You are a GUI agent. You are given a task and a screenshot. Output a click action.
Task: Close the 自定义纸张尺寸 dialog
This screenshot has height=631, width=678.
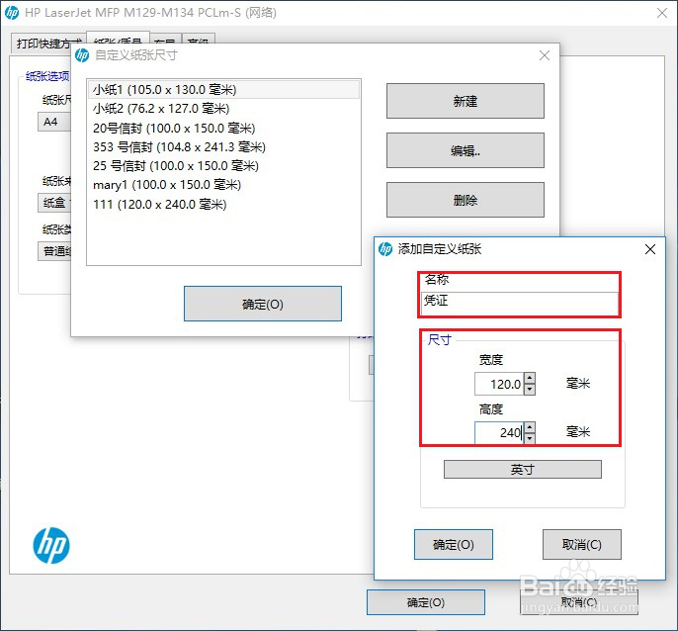545,55
